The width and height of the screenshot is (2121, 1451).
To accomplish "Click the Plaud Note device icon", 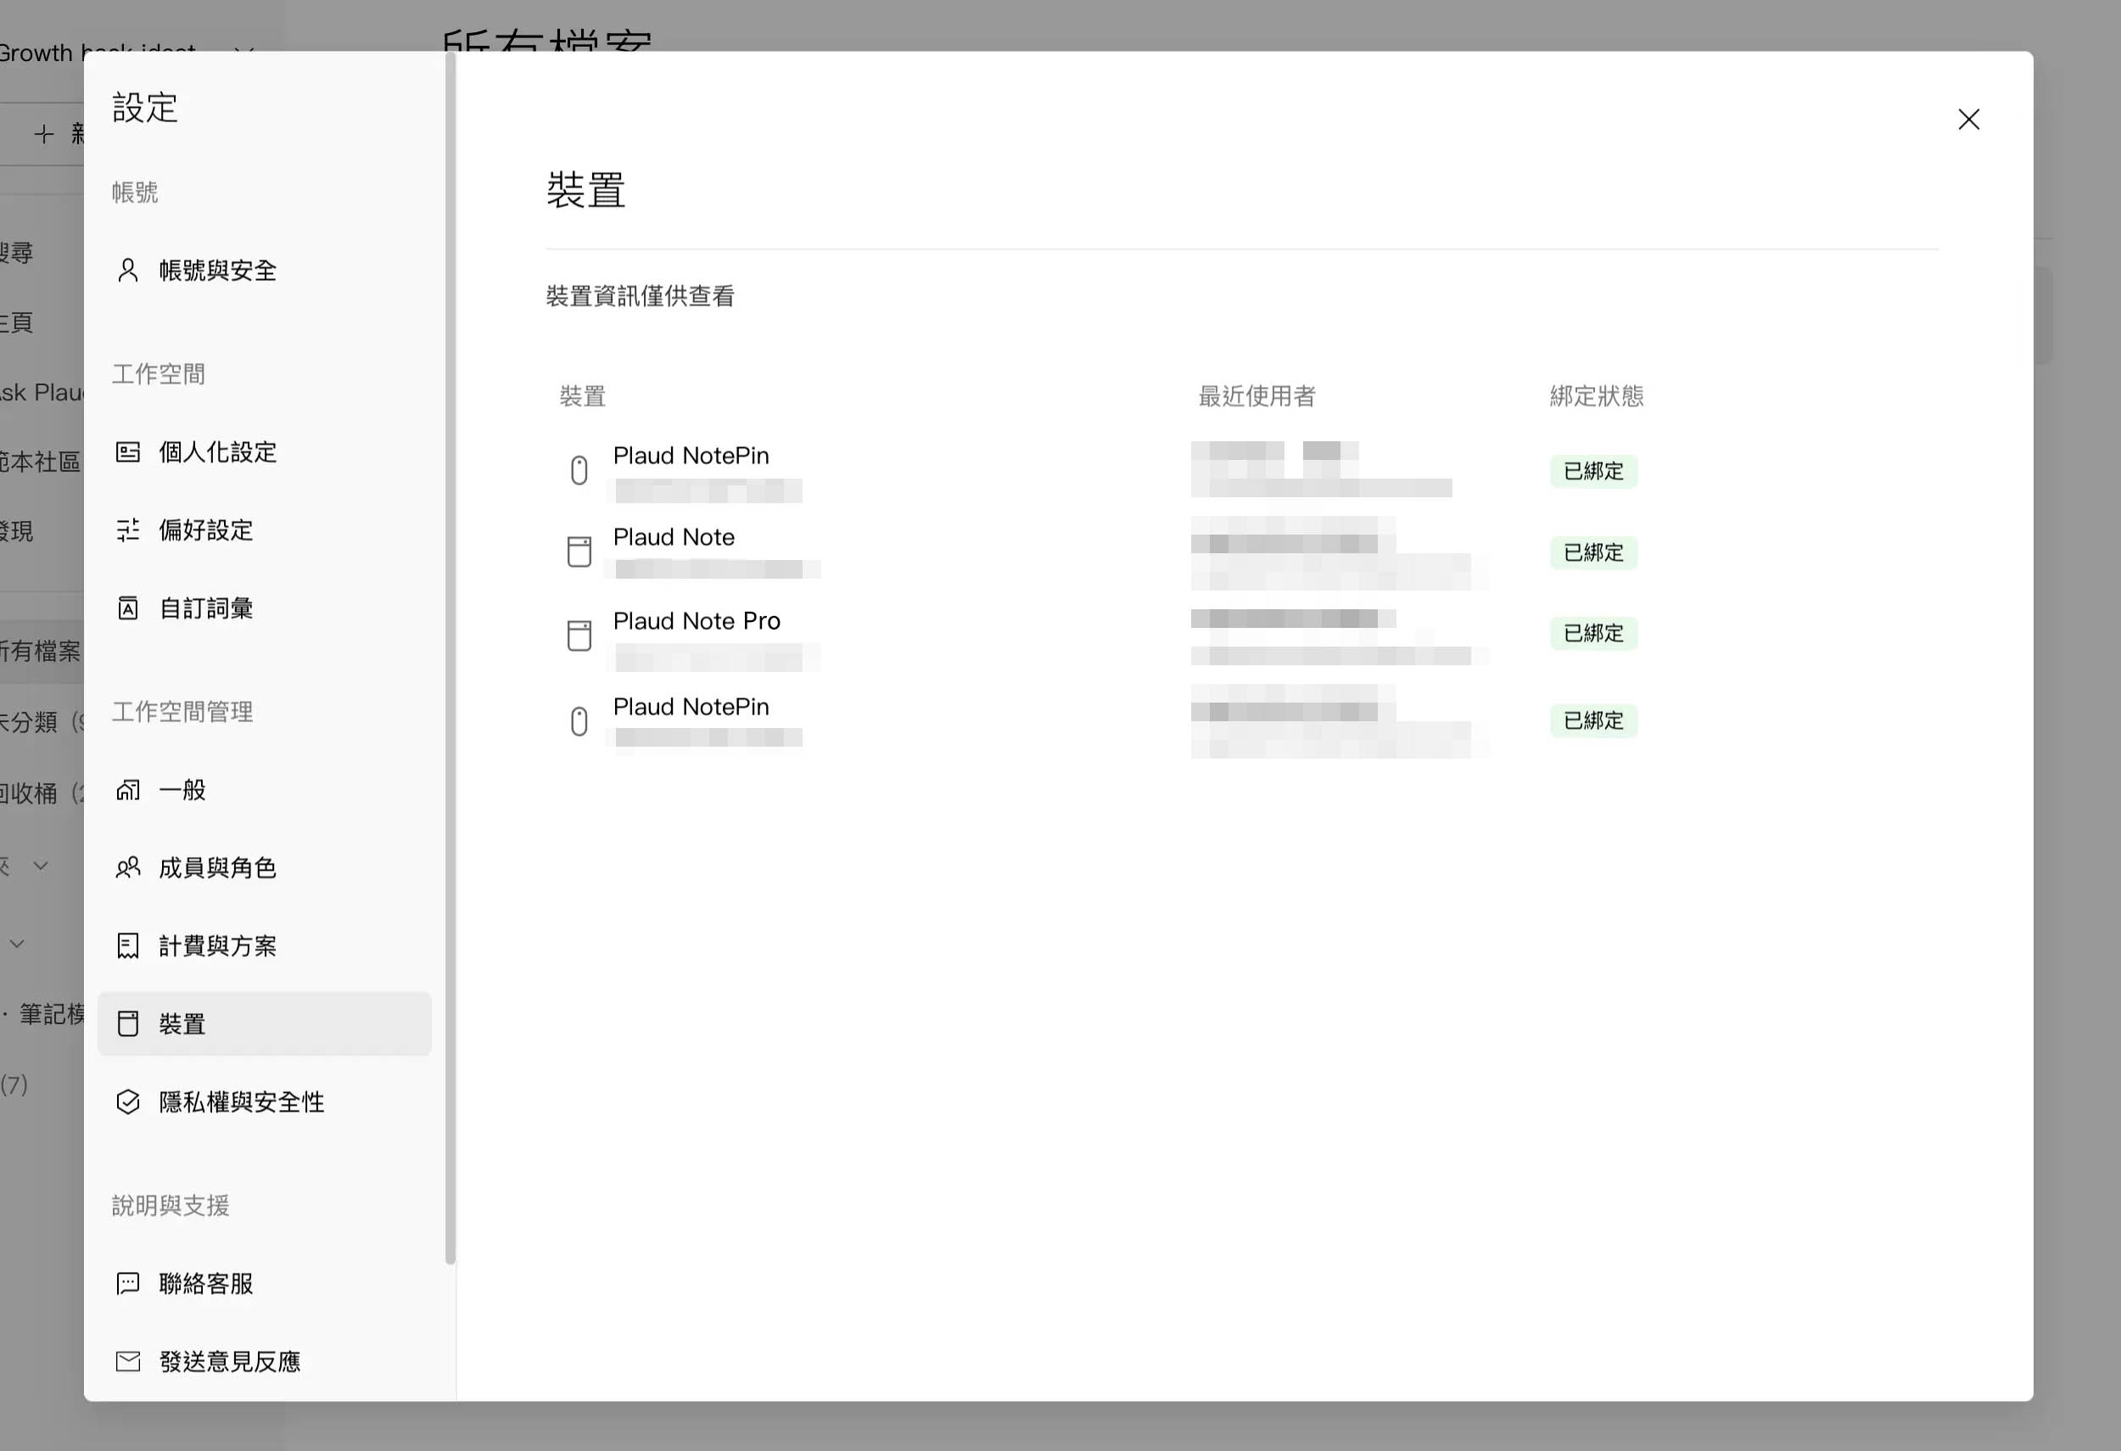I will [x=579, y=552].
